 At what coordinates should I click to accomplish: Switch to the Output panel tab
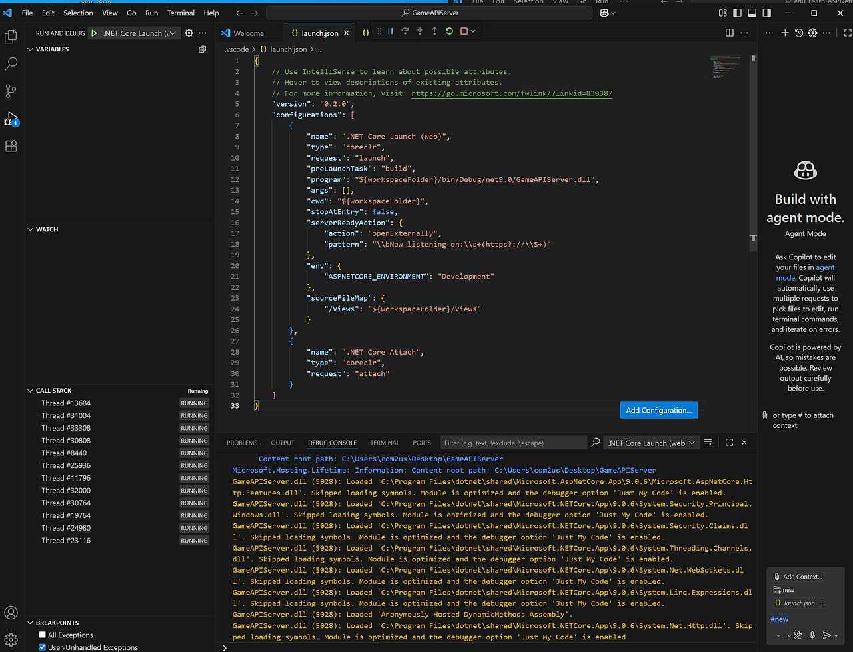click(x=283, y=443)
